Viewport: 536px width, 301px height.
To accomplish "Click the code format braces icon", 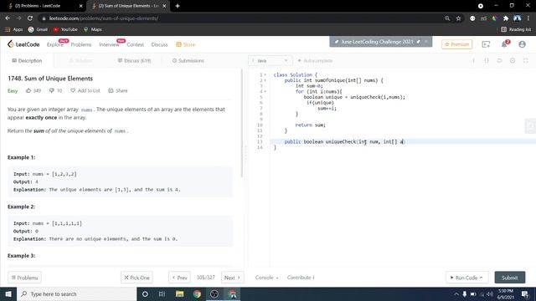I will tap(487, 61).
